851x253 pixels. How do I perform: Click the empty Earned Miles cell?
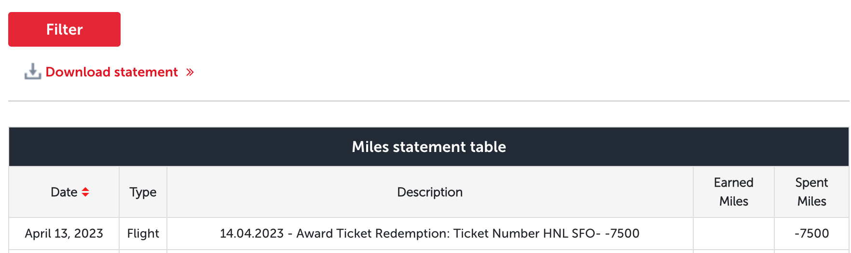[734, 233]
